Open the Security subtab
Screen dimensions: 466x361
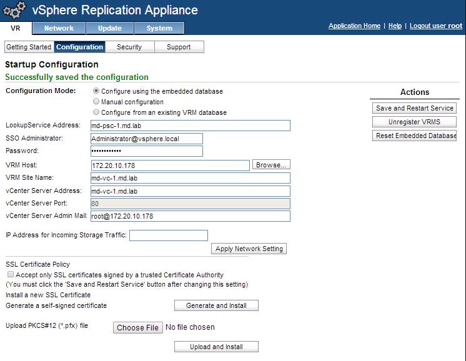tap(129, 47)
